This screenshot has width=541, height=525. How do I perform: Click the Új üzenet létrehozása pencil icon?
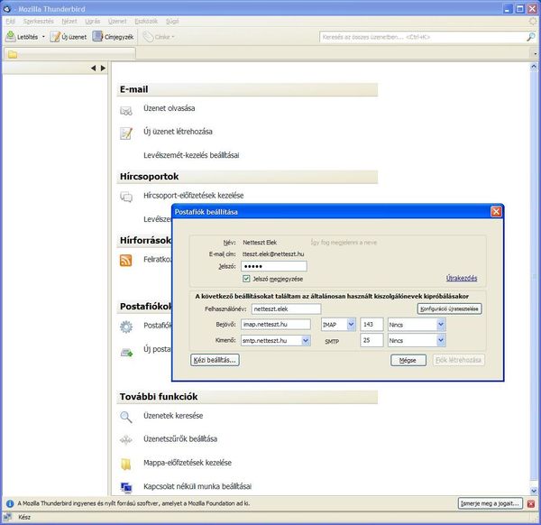(x=126, y=133)
